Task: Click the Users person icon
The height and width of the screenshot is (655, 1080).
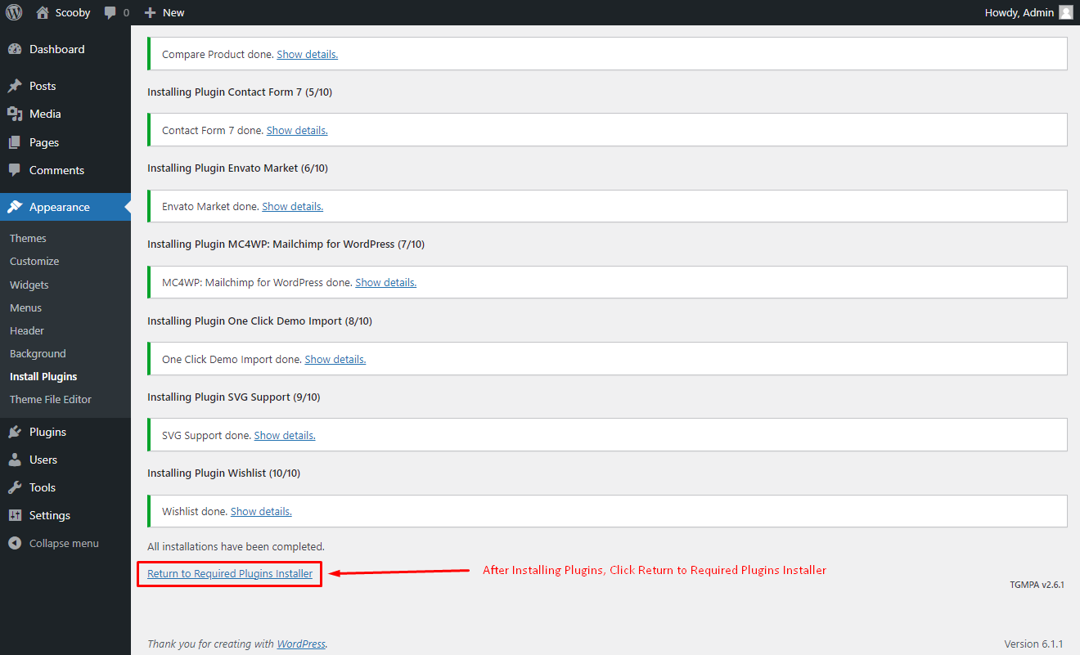Action: [15, 460]
